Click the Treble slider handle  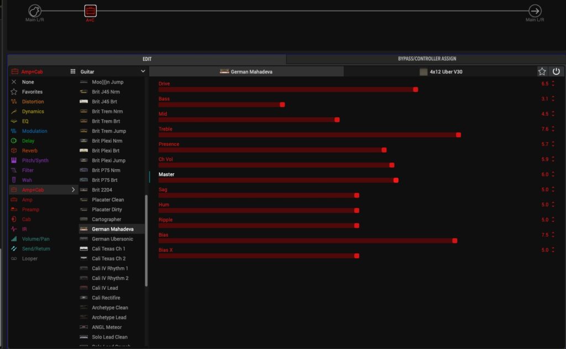[458, 134]
